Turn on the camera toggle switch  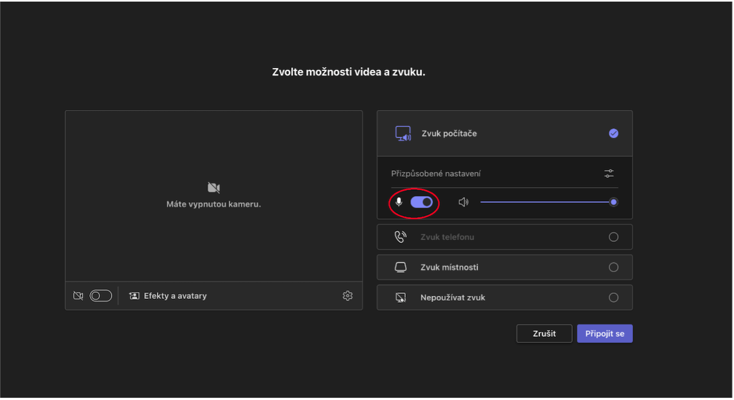point(101,296)
